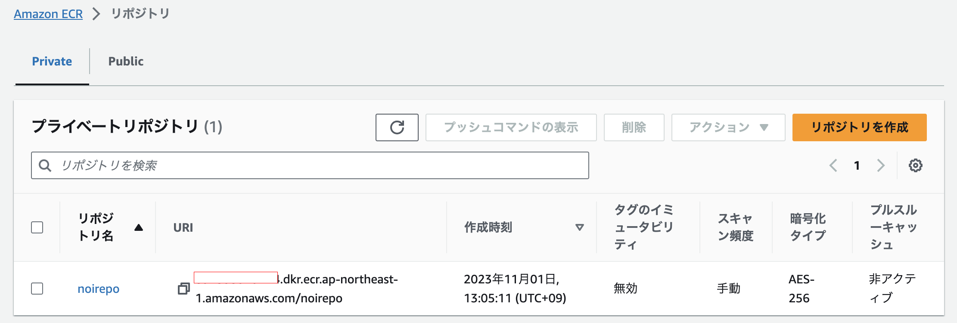Screen dimensions: 957x323
Task: Click the breadcrumb chevron separator
Action: (96, 14)
